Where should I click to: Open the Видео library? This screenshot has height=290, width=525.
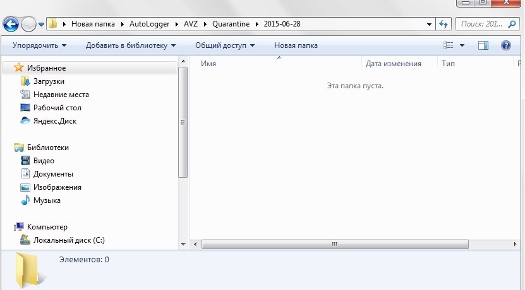(44, 161)
